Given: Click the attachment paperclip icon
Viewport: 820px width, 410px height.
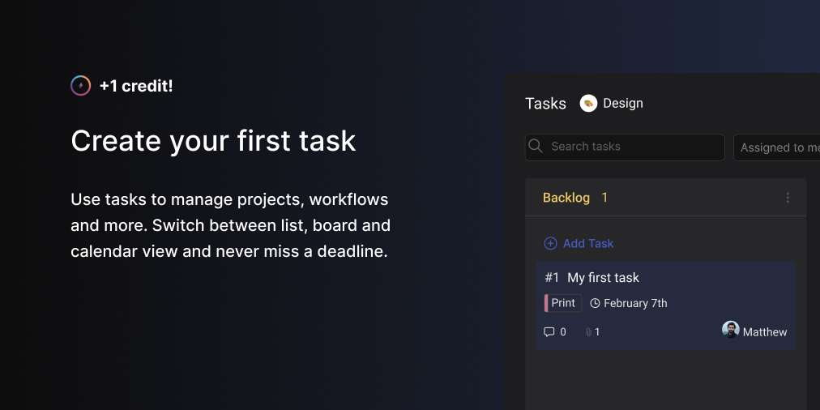Looking at the screenshot, I should tap(589, 332).
